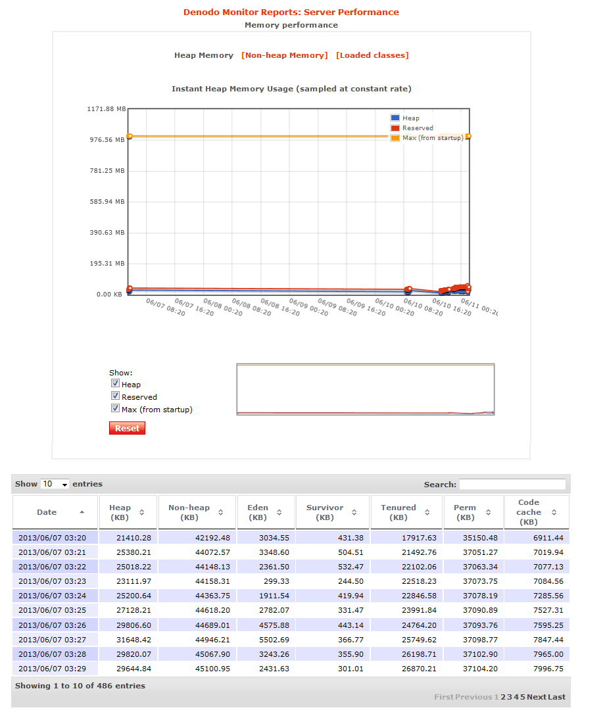Sort by Survivor (KB) column arrows
The height and width of the screenshot is (716, 603).
(x=354, y=512)
